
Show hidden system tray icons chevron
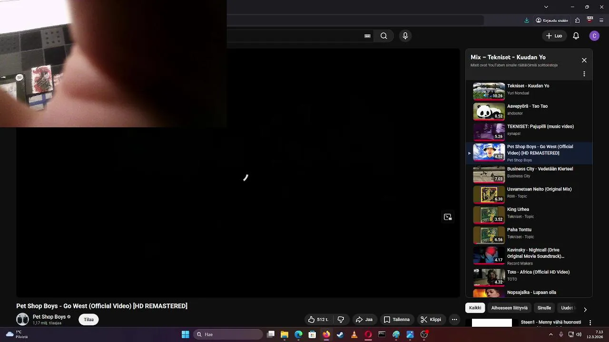click(x=551, y=334)
